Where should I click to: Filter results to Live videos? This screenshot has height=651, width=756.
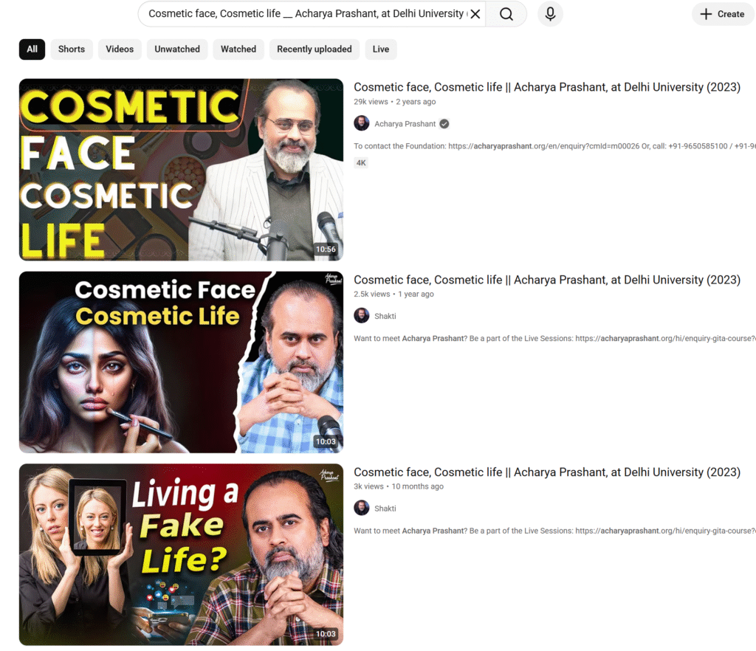[x=381, y=49]
